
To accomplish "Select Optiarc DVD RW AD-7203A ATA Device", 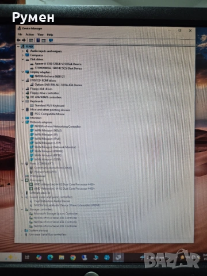I will click(x=58, y=85).
